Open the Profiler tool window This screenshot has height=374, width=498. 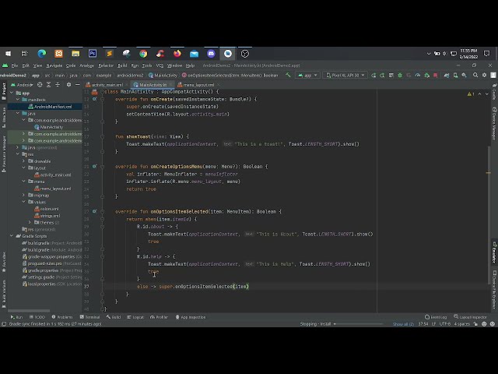pos(159,317)
